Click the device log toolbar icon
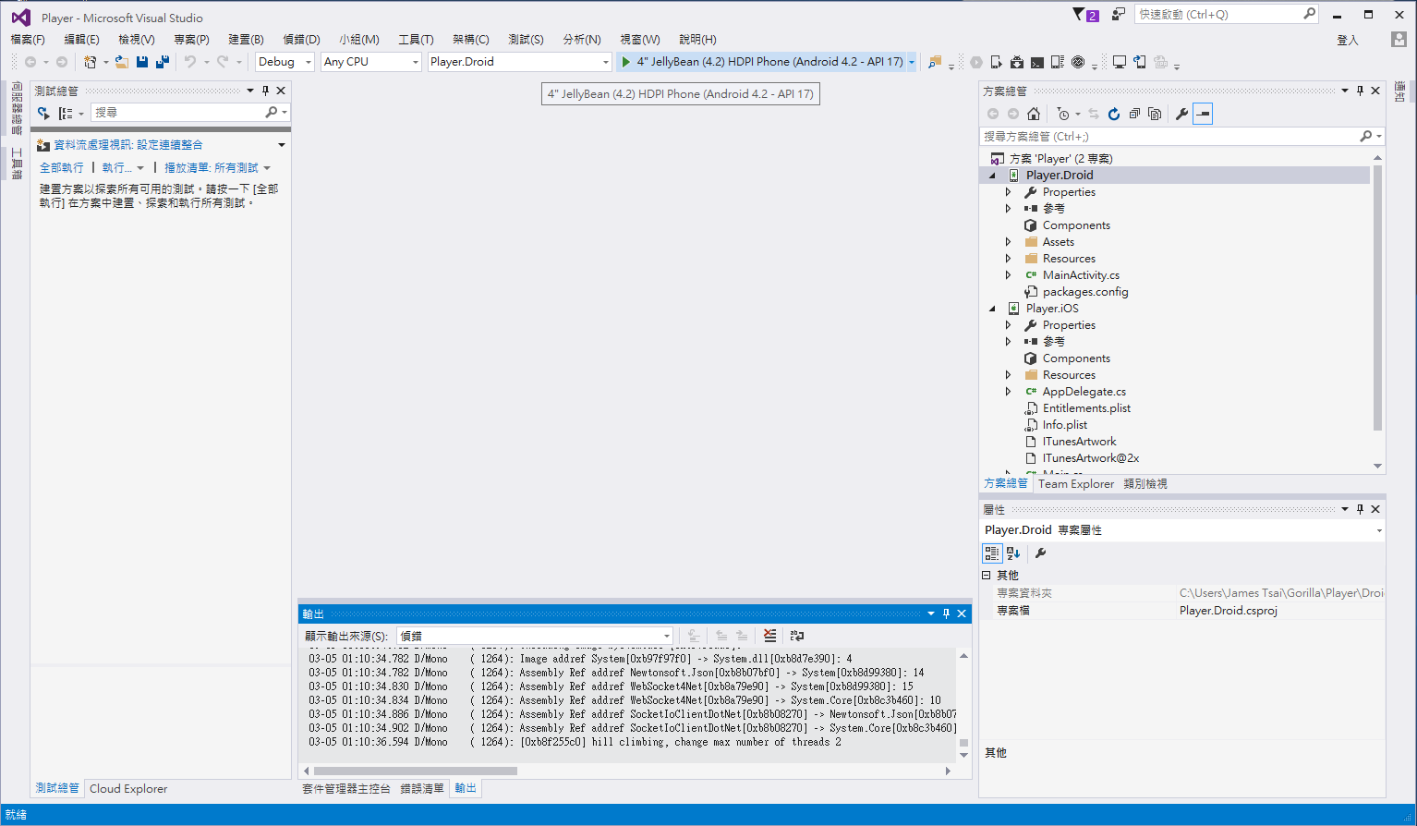The width and height of the screenshot is (1417, 826). click(x=1057, y=62)
